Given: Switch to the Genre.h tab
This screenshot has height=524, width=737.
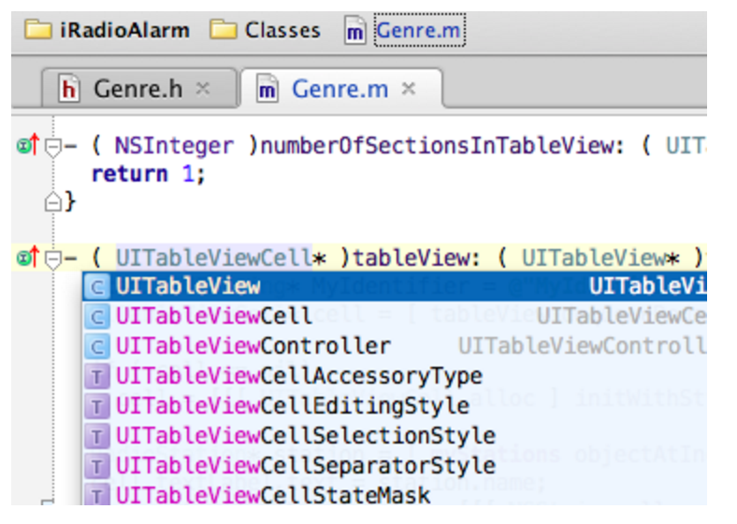Looking at the screenshot, I should pos(138,89).
